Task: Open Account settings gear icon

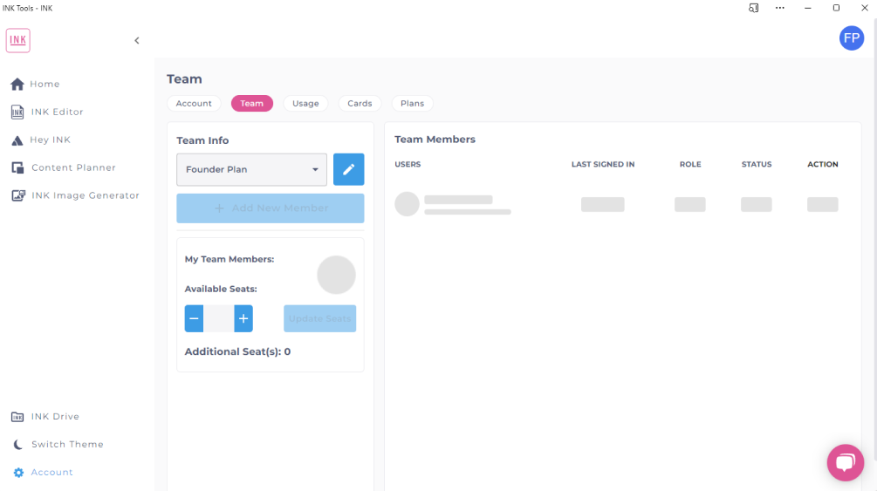Action: click(x=18, y=473)
